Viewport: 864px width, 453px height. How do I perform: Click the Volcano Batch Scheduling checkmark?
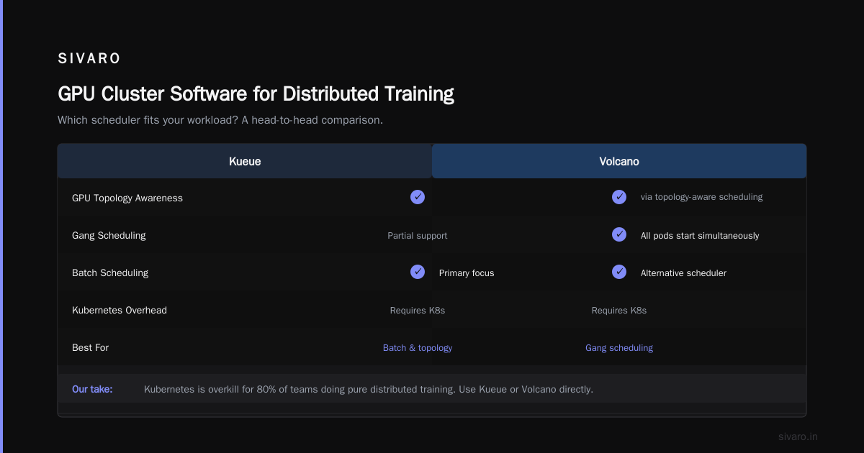click(x=619, y=272)
